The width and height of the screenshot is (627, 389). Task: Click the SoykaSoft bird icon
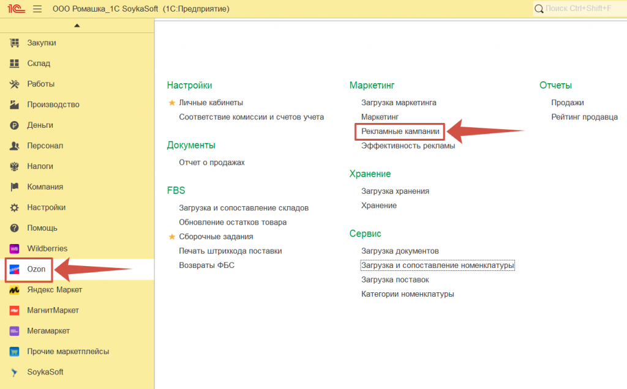pyautogui.click(x=15, y=372)
